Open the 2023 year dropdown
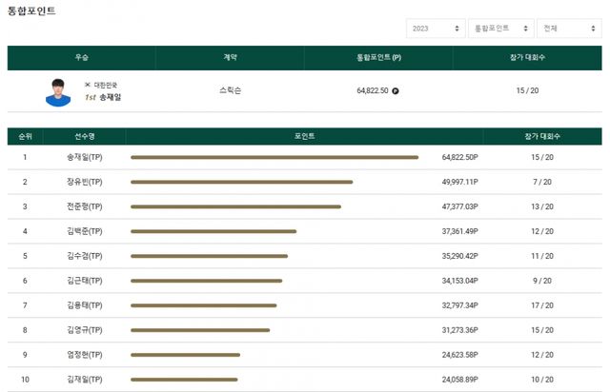The image size is (610, 392). 435,29
